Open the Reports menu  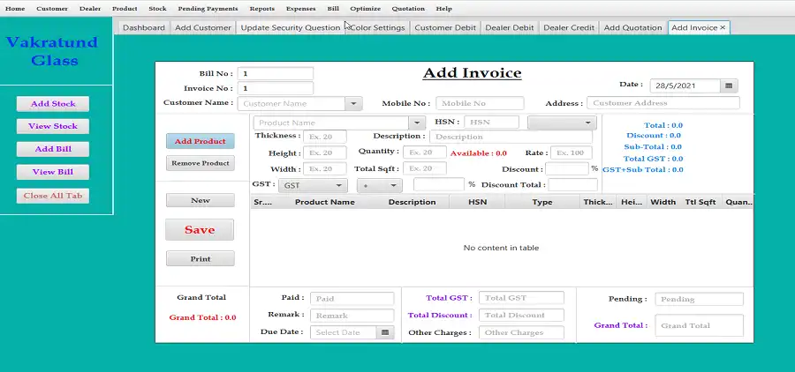click(261, 8)
